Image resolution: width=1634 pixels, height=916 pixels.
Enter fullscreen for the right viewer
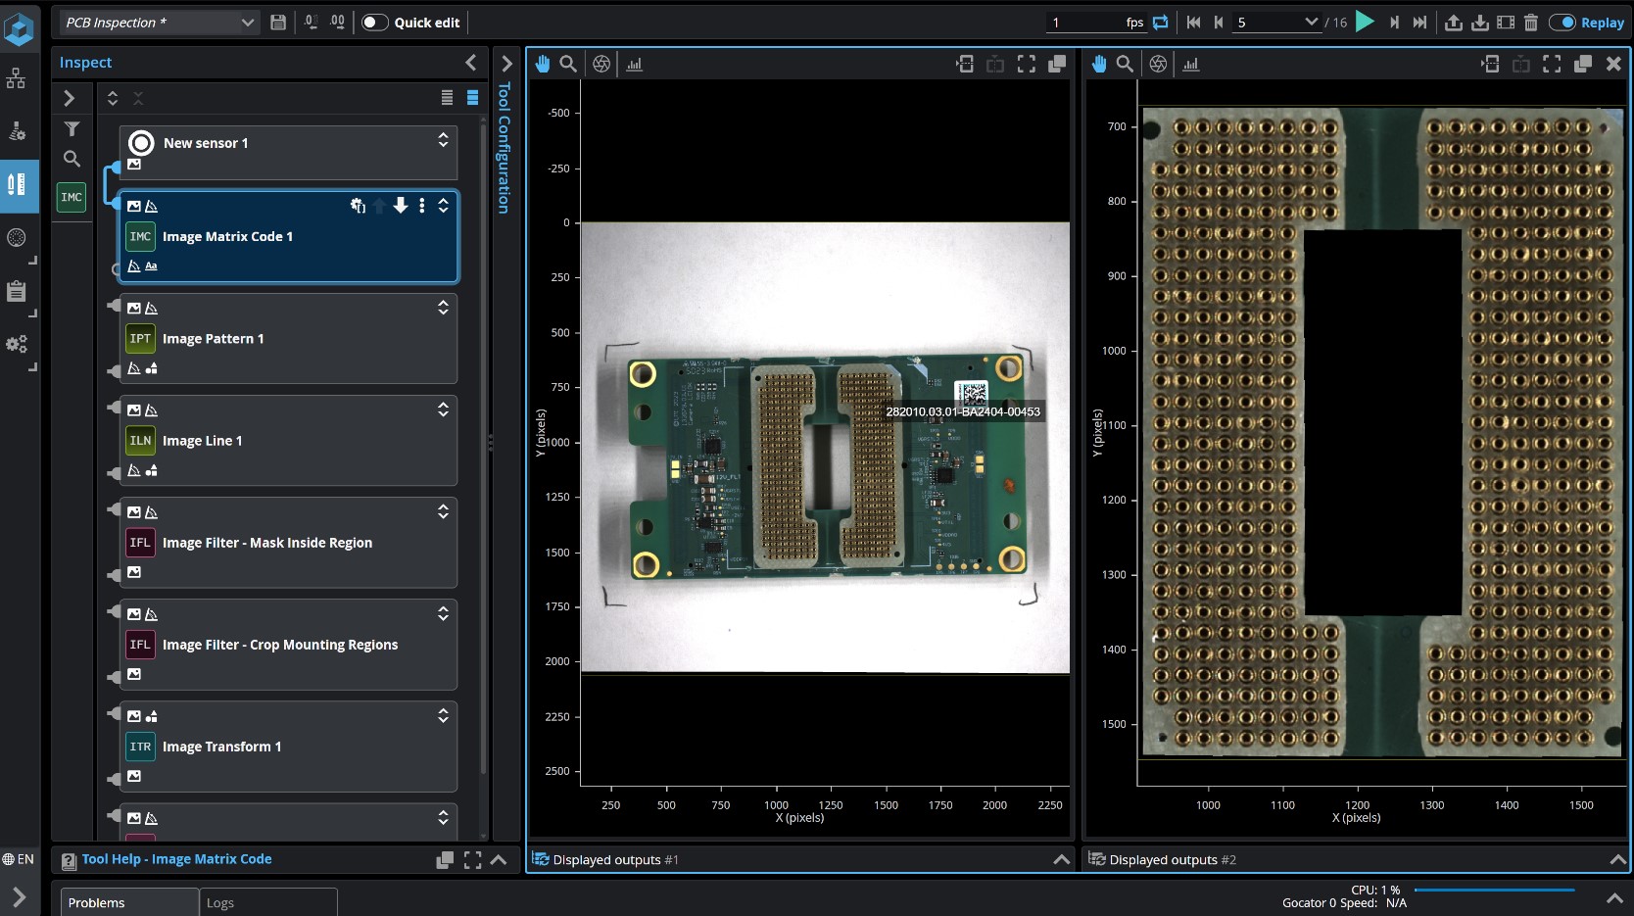click(x=1552, y=64)
